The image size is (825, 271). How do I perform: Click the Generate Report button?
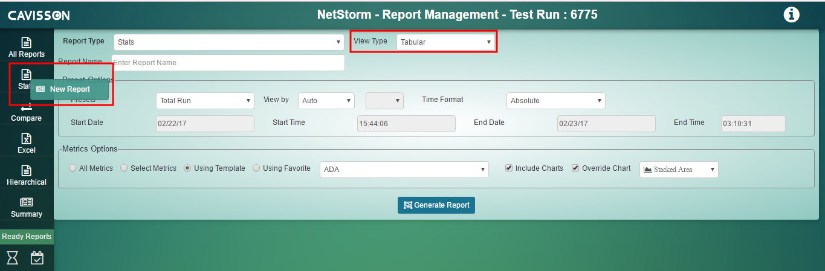pos(436,205)
